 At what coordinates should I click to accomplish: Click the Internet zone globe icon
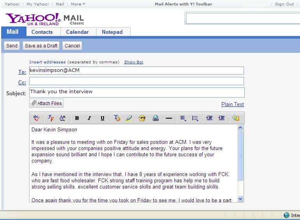(286, 215)
